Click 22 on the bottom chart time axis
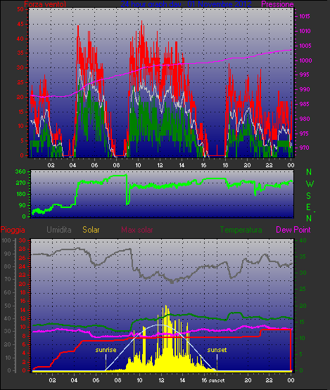Screen dimensions: 330x390 click(269, 380)
